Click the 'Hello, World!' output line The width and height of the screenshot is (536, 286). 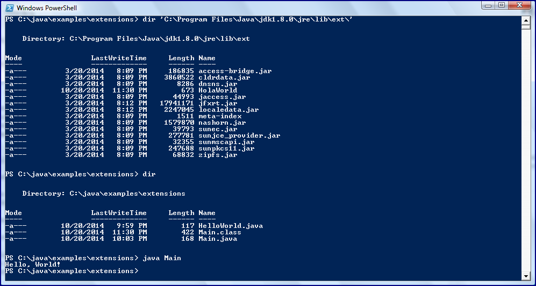coord(33,264)
